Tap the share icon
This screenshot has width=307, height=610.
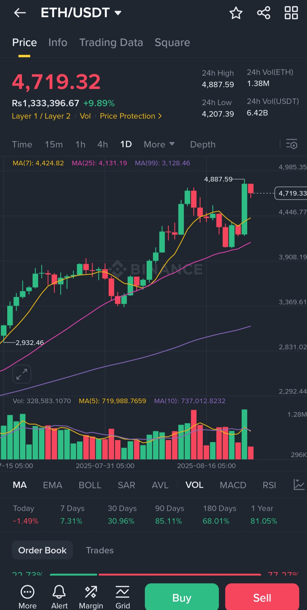coord(264,13)
